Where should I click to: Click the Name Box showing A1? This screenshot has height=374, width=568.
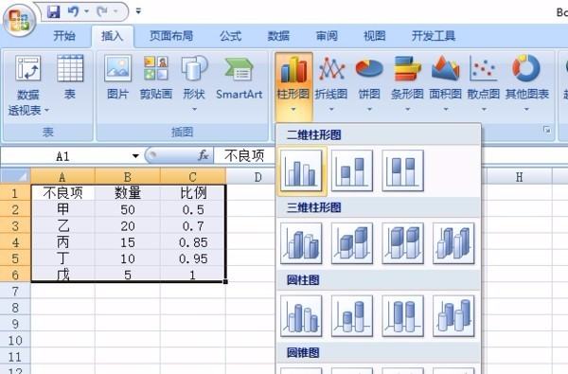pyautogui.click(x=63, y=156)
